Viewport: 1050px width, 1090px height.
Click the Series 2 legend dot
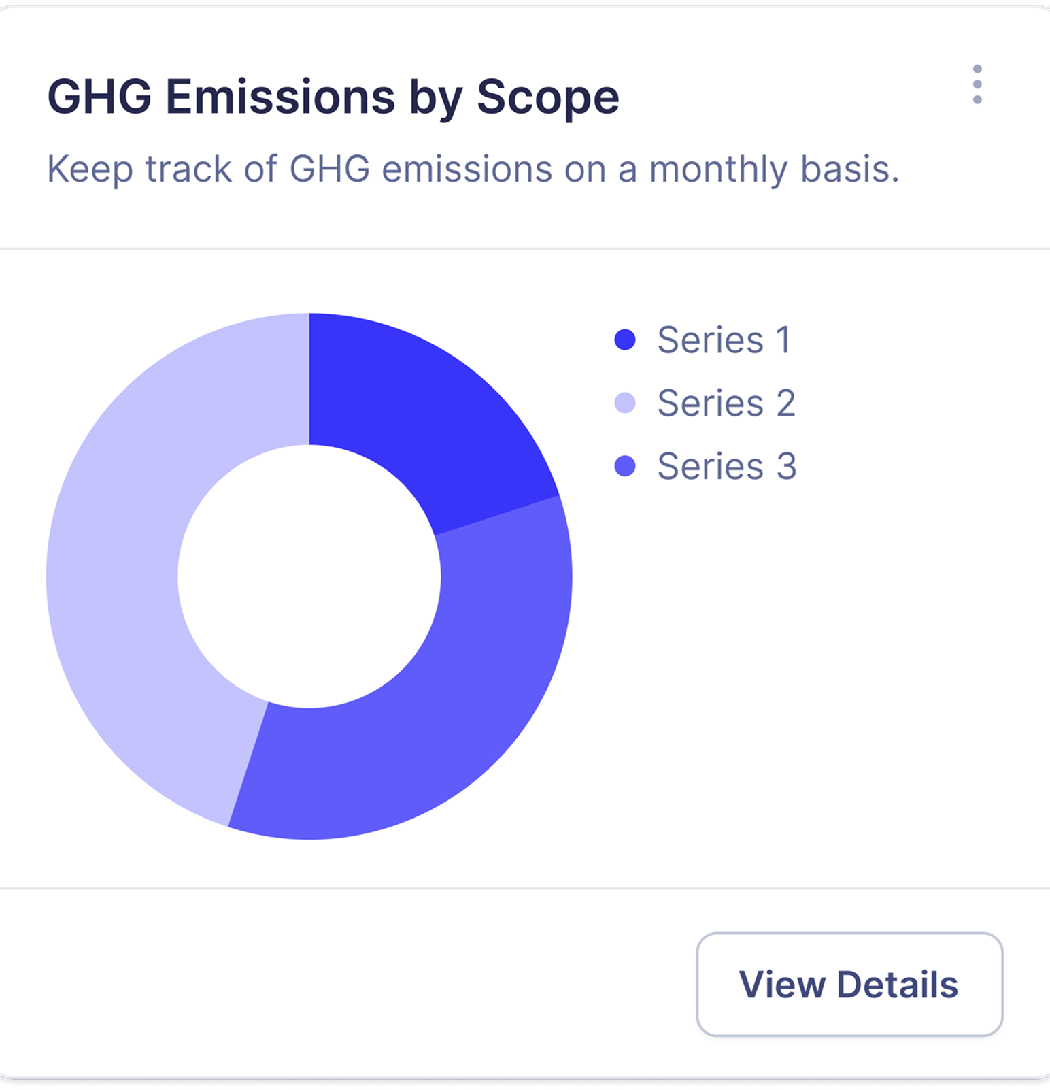(x=625, y=403)
